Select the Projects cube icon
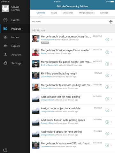Image resolution: width=115 pixels, height=153 pixels. coord(5,29)
